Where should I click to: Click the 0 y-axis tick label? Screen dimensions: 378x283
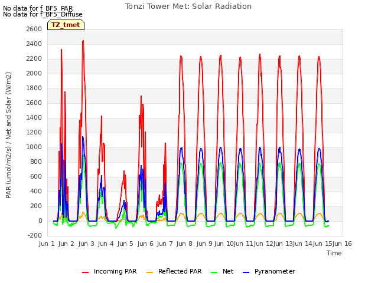(x=40, y=221)
